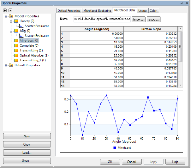Image resolution: width=191 pixels, height=168 pixels.
Task: Open Help for the dialog
Action: tap(175, 162)
